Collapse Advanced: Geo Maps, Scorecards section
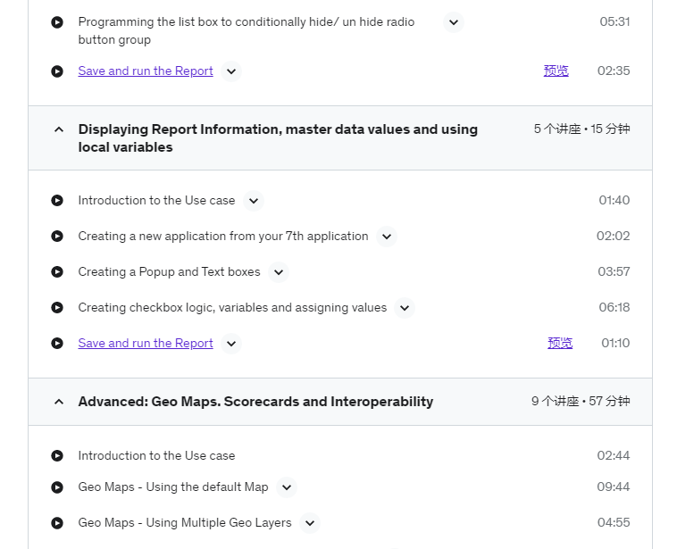The width and height of the screenshot is (677, 549). point(59,402)
